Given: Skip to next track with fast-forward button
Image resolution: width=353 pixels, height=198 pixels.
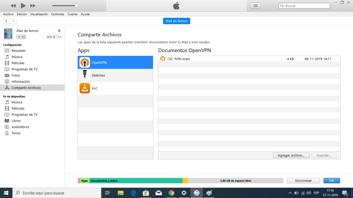Looking at the screenshot, I should point(33,5).
